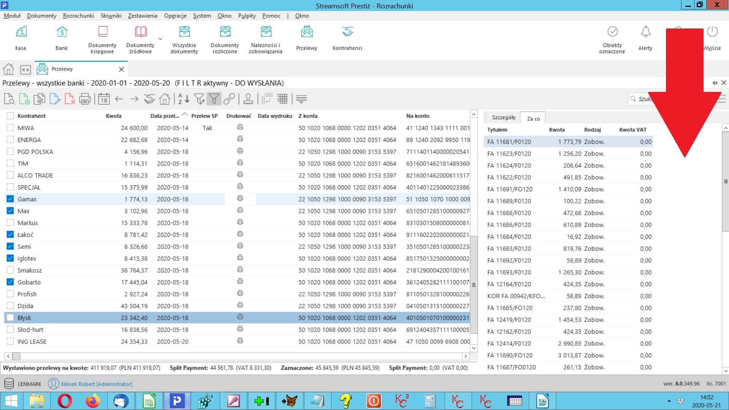
Task: Open the Windows Start button
Action: tap(11, 401)
